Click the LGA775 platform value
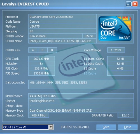 (62, 27)
